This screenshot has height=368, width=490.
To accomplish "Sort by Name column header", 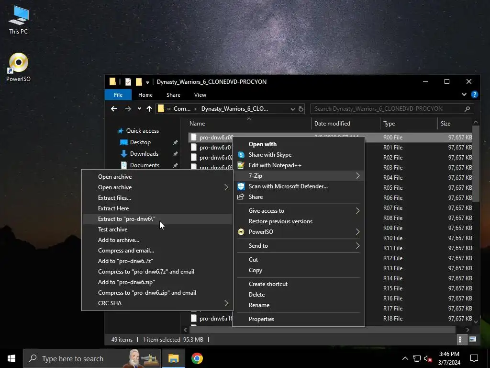I will click(248, 124).
